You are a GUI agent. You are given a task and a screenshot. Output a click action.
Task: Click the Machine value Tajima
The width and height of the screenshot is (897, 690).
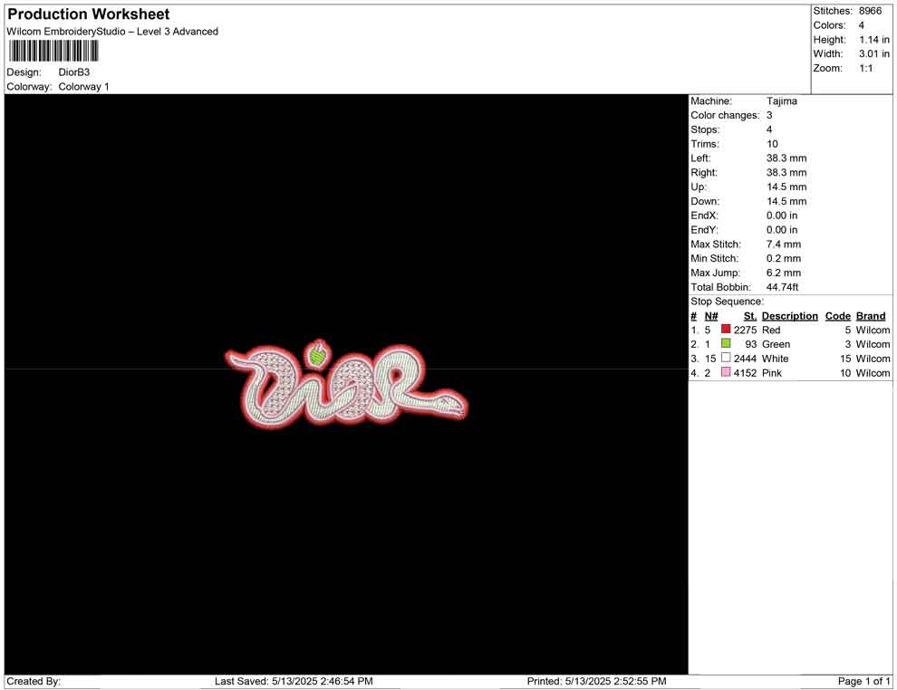(781, 101)
